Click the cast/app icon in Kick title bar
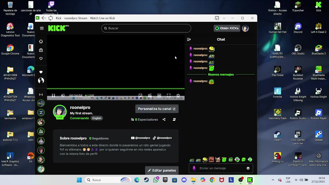The image size is (329, 185). click(x=217, y=18)
